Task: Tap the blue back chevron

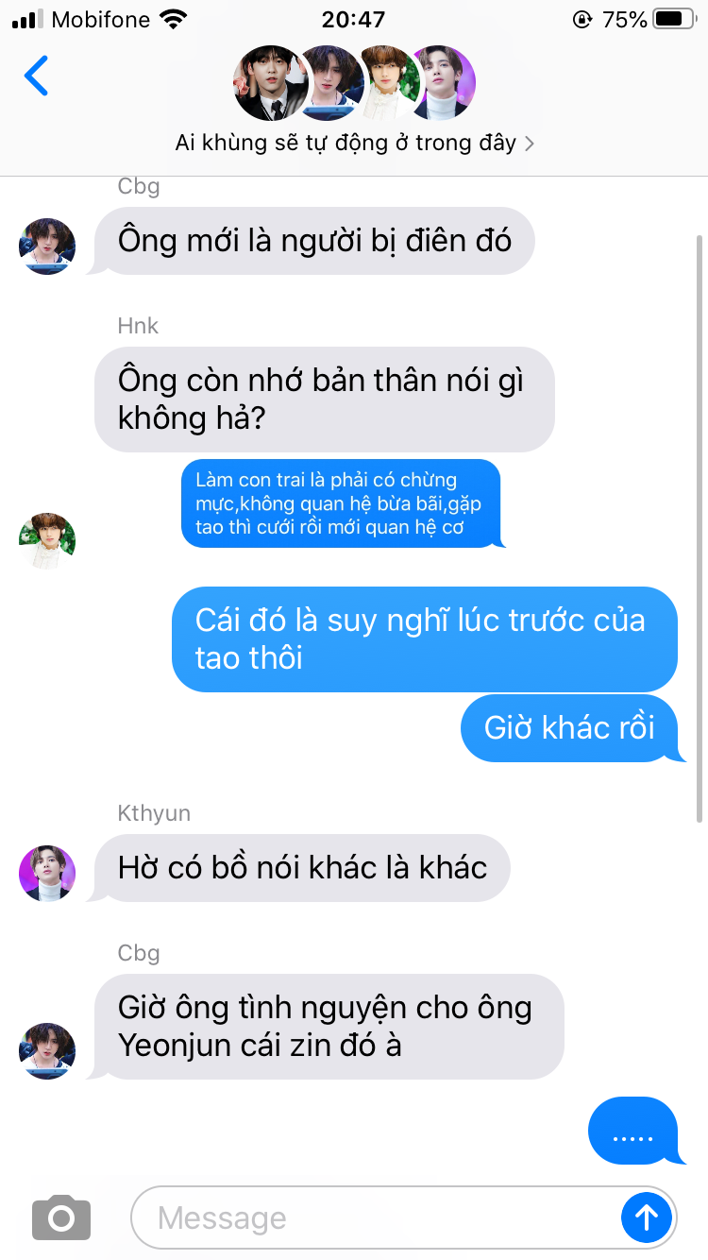Action: (x=36, y=76)
